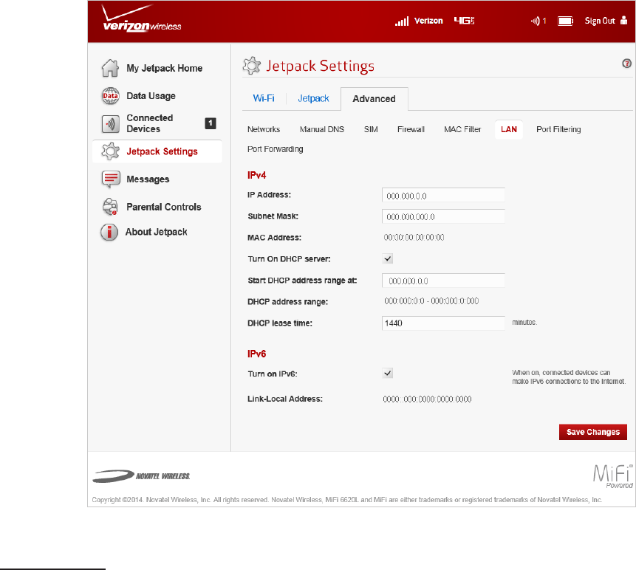
Task: Click the About Jetpack info icon
Action: 109,233
